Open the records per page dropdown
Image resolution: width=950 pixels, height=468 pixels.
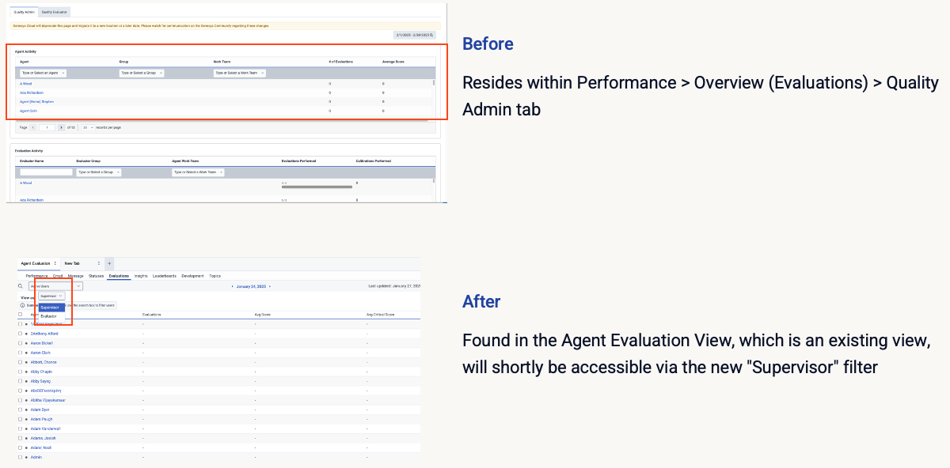[x=87, y=127]
